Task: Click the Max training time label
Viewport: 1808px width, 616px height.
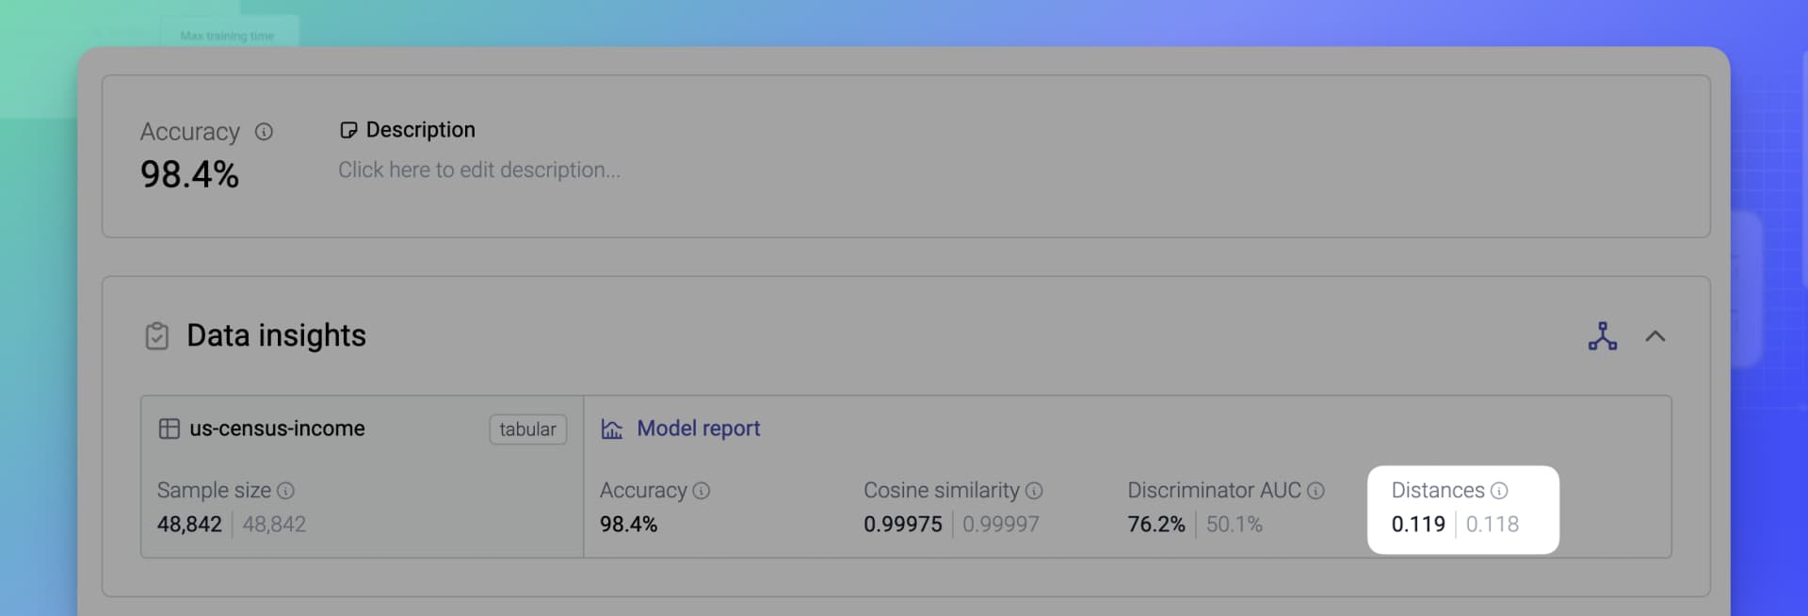Action: pos(229,36)
